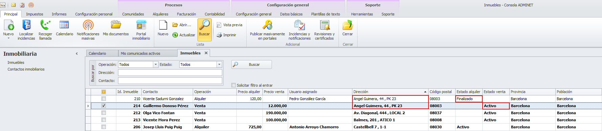Image resolution: width=602 pixels, height=131 pixels.
Task: Open Configuración personal tab
Action: [x=94, y=14]
